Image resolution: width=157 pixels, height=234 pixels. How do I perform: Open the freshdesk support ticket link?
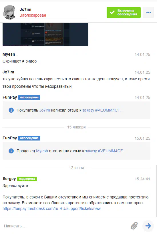tap(52, 208)
